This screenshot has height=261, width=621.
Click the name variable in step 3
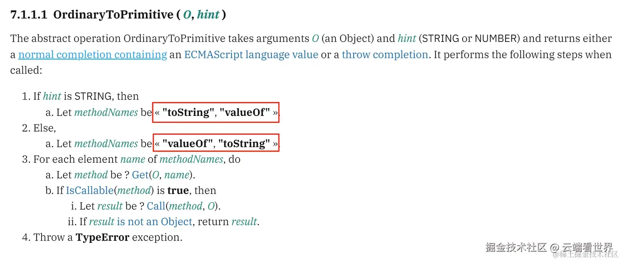coord(133,159)
